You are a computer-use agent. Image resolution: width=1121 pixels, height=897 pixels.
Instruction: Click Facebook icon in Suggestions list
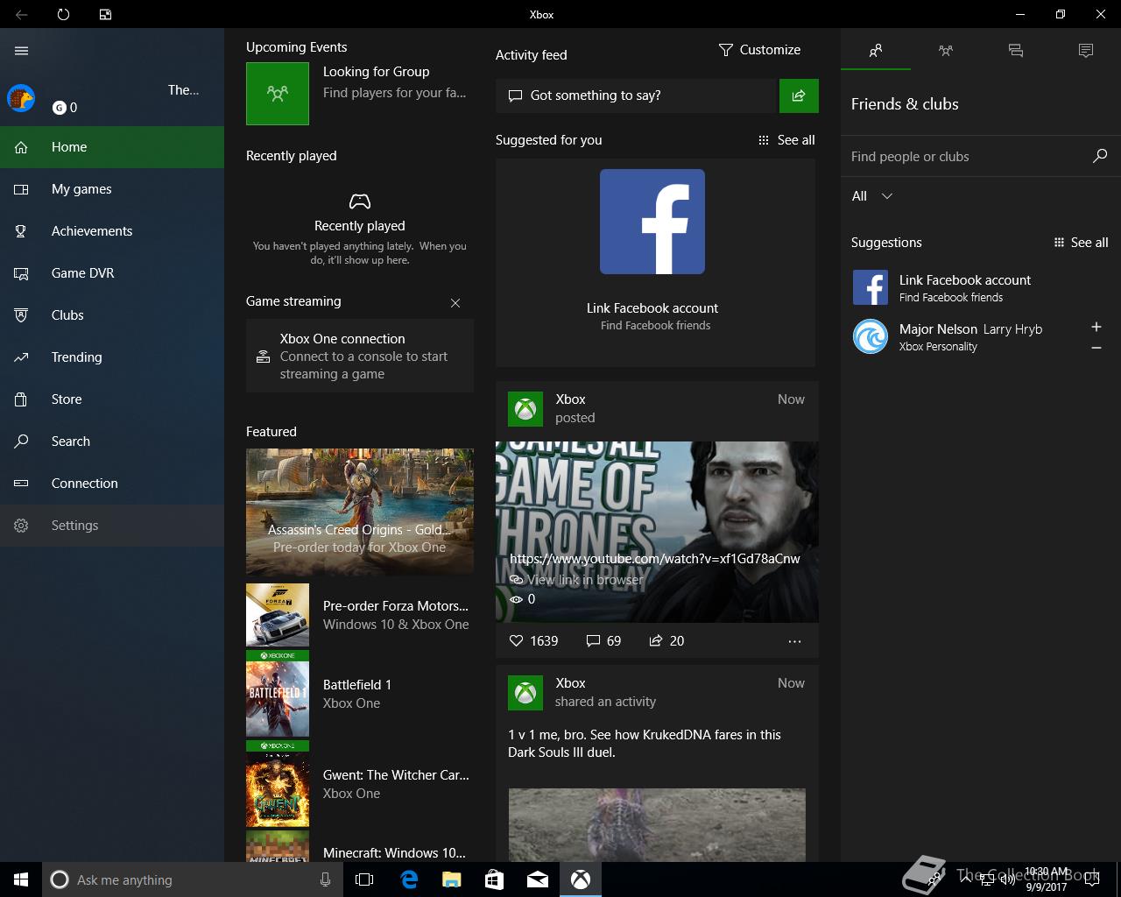click(x=871, y=287)
